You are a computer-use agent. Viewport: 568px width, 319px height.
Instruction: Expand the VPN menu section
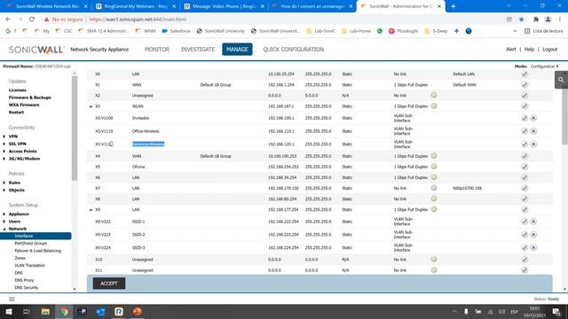[x=4, y=136]
